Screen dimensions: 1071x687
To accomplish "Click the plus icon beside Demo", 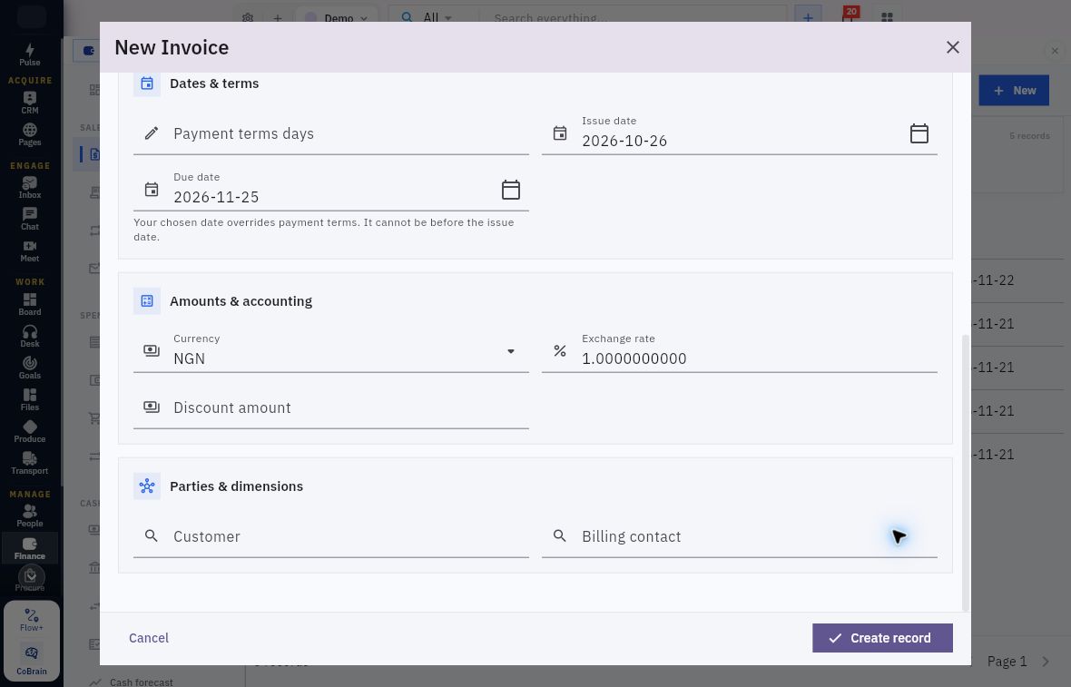I will point(278,18).
